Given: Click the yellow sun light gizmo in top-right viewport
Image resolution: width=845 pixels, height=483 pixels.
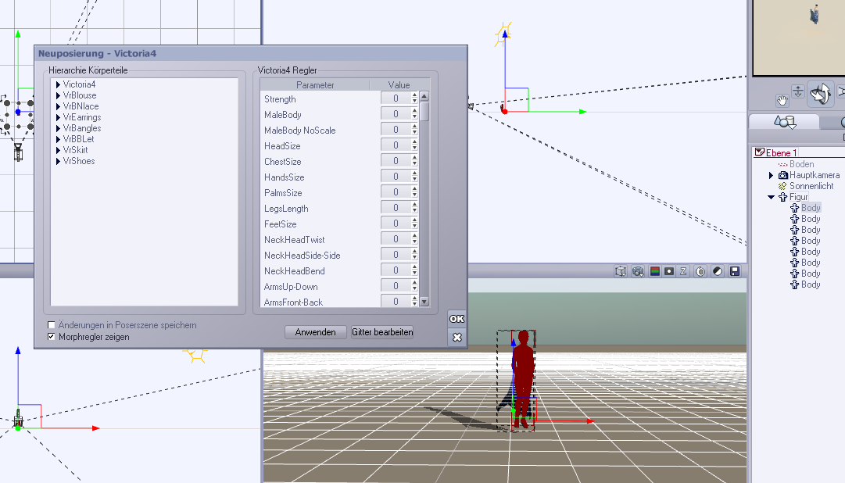Looking at the screenshot, I should tap(503, 34).
